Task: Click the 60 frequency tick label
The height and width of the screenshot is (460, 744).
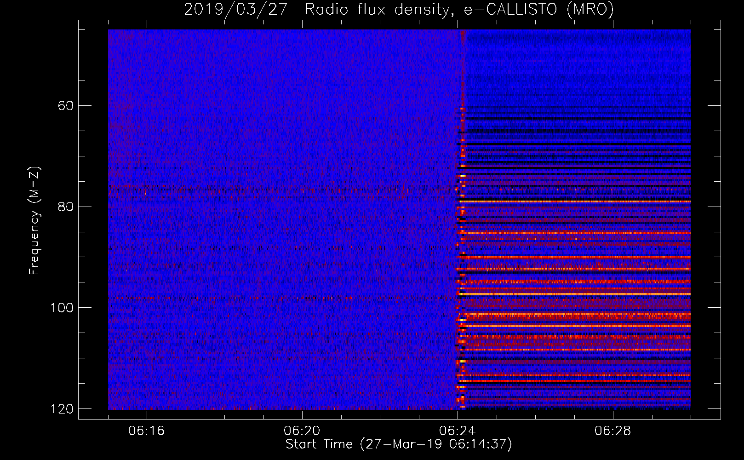Action: click(66, 106)
